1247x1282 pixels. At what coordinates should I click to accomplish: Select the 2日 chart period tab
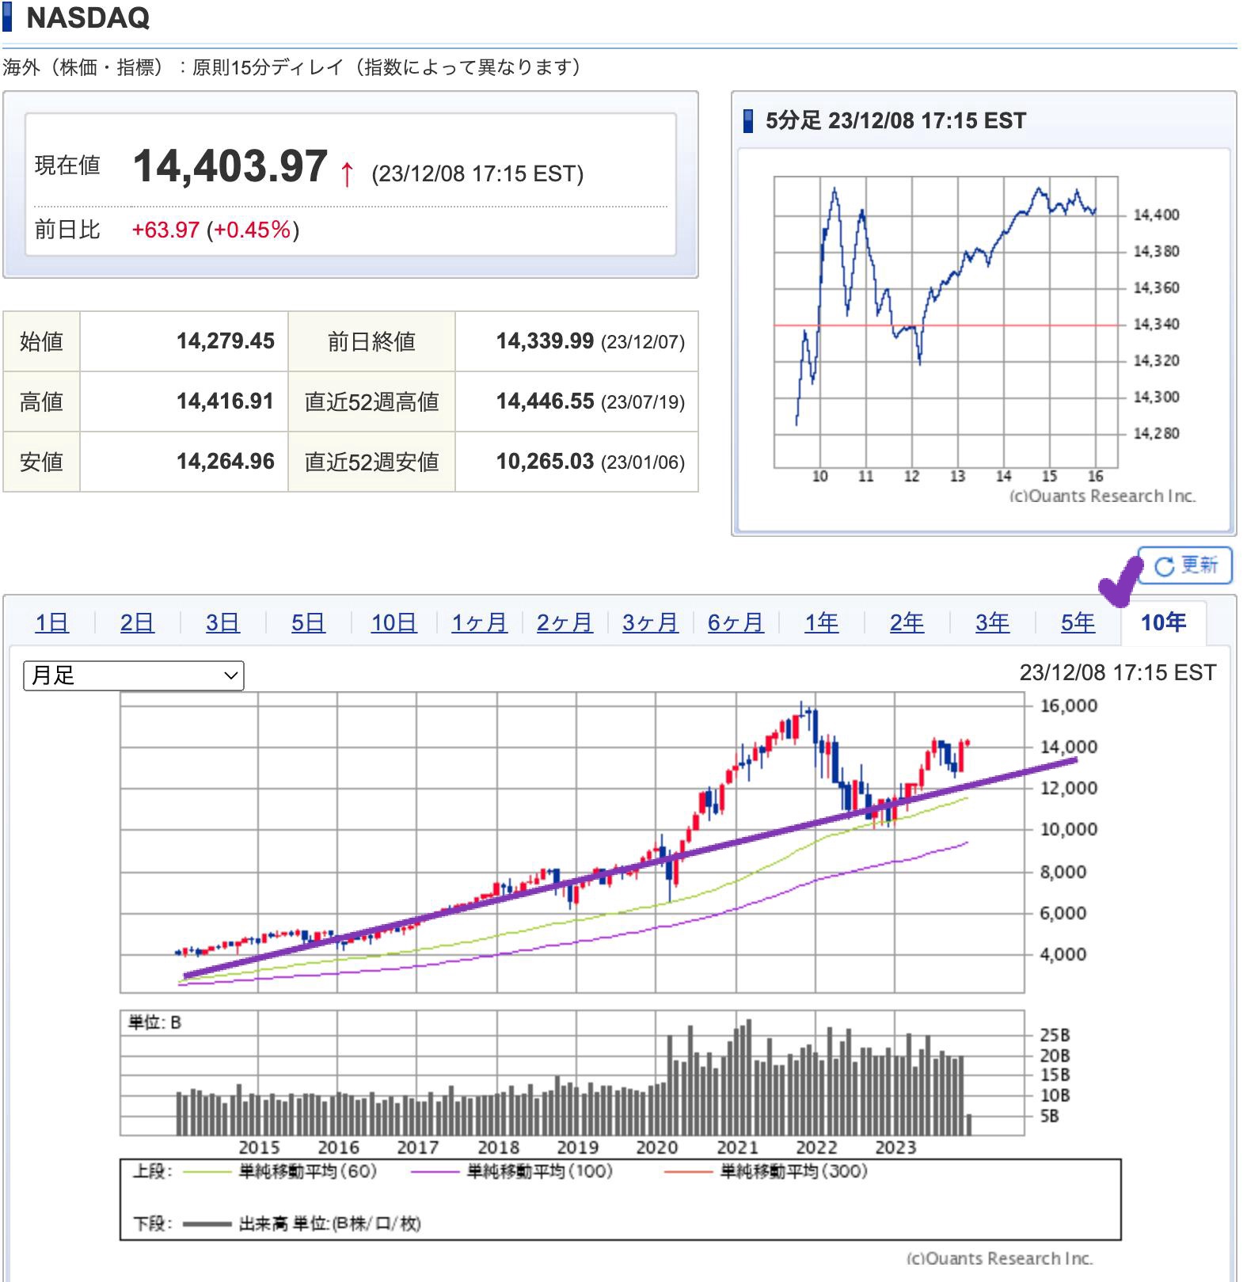click(137, 622)
